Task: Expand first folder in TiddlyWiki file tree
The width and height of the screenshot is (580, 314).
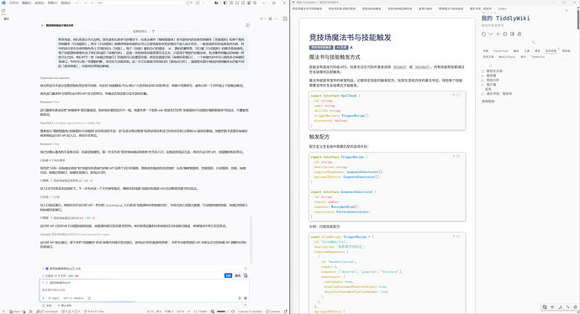Action: (x=482, y=71)
